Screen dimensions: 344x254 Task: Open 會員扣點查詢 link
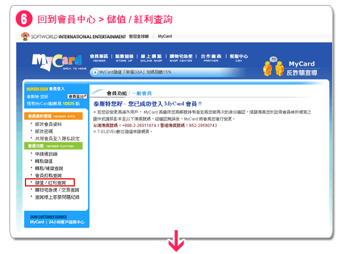click(48, 176)
